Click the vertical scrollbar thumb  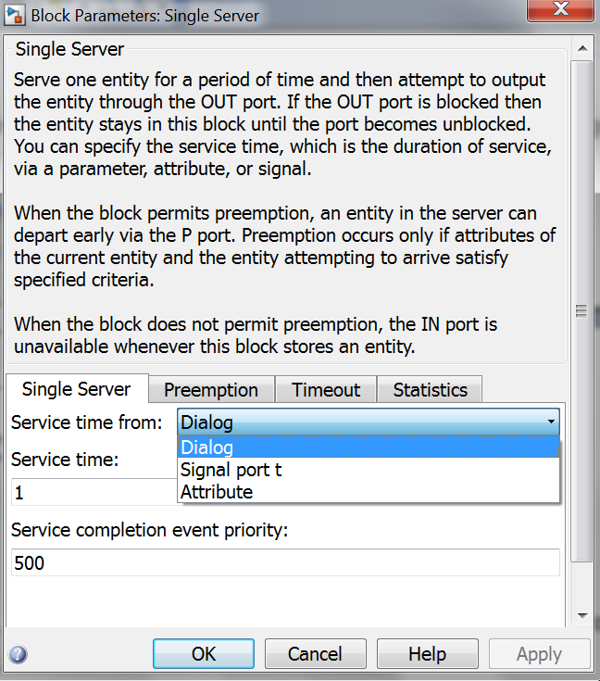[581, 311]
